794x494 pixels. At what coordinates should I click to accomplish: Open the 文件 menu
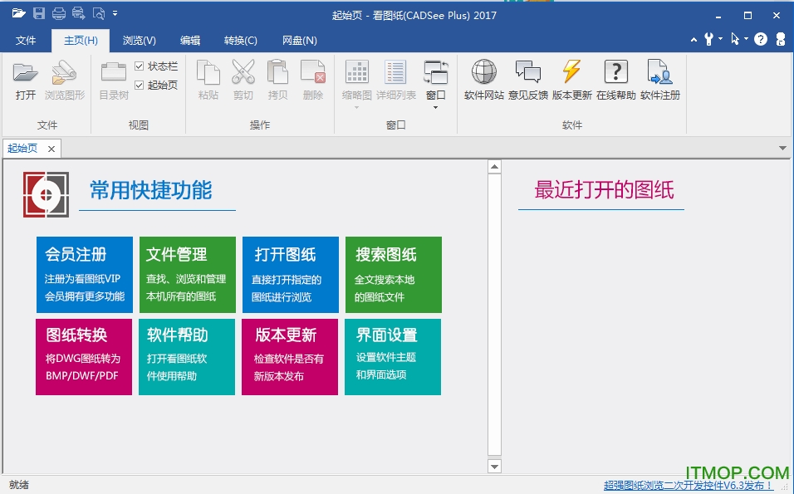(25, 41)
